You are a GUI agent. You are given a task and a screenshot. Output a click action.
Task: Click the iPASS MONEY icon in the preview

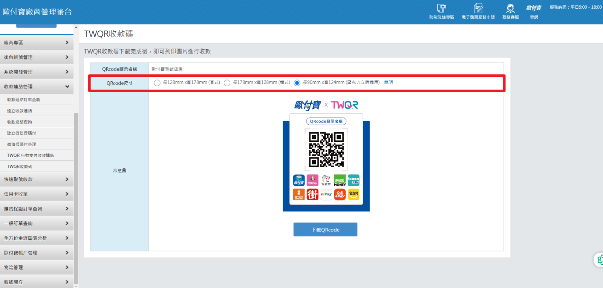[x=340, y=180]
